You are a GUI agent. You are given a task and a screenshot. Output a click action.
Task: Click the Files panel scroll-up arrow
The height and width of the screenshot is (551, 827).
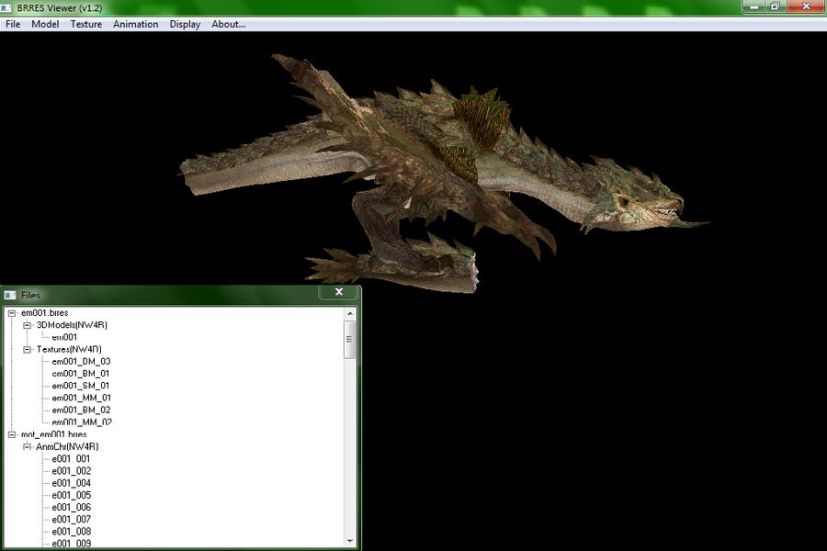point(350,314)
